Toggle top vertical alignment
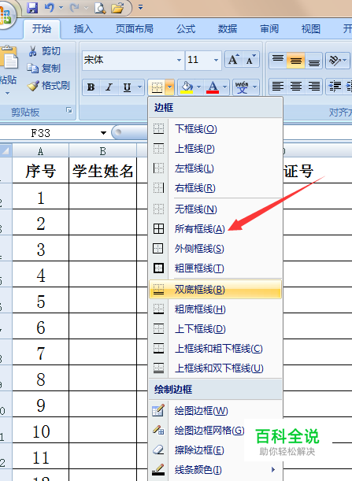 tap(278, 60)
